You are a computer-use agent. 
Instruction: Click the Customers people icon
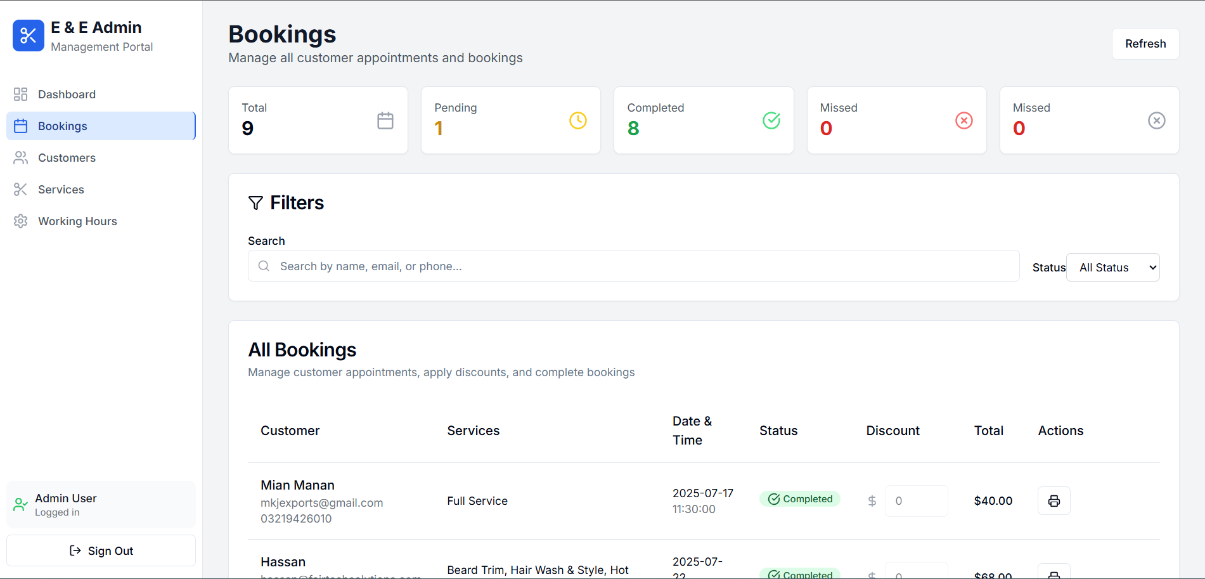pos(20,157)
